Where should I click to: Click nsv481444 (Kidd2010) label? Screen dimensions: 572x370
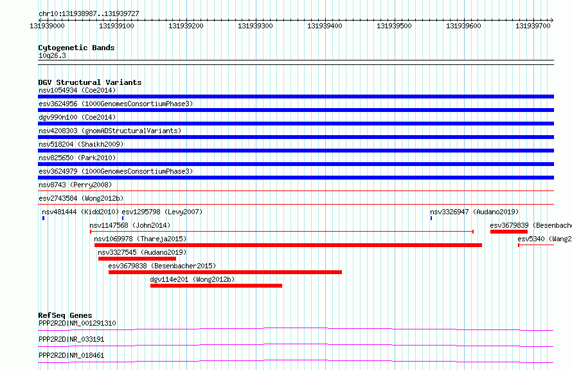point(80,212)
